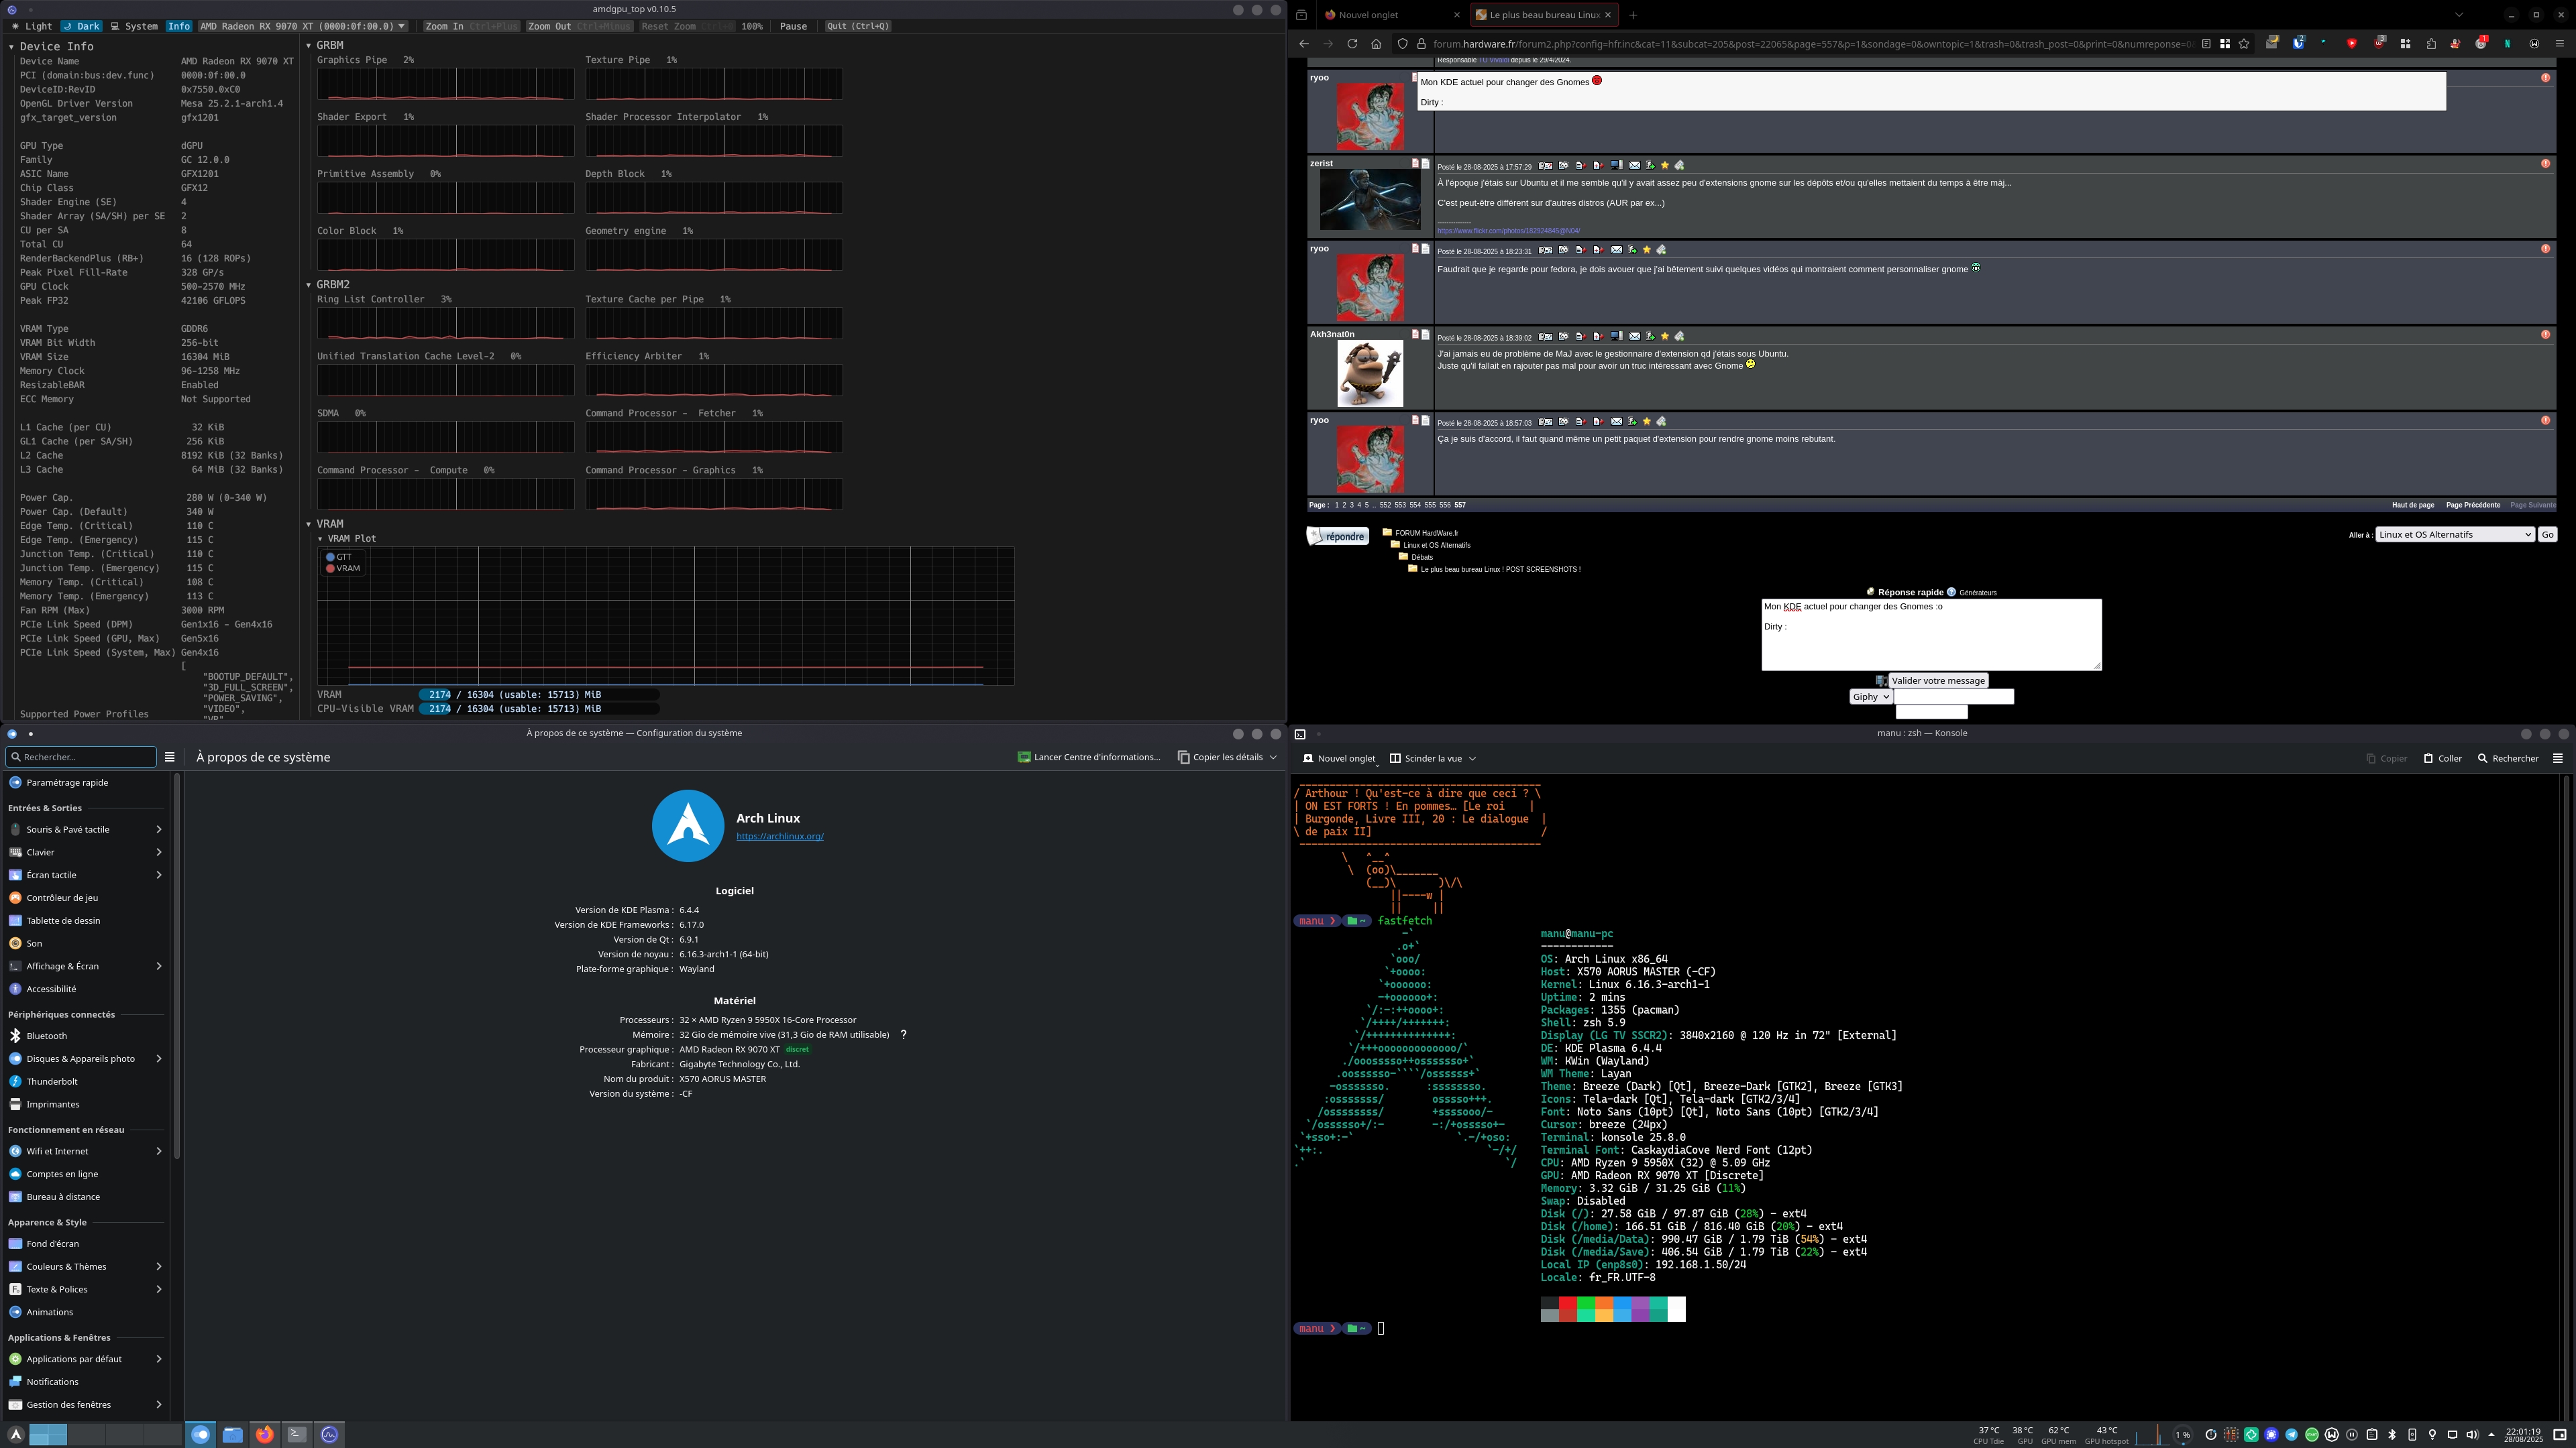The width and height of the screenshot is (2576, 1448).
Task: Open the Konsole hamburger menu
Action: coord(2558,758)
